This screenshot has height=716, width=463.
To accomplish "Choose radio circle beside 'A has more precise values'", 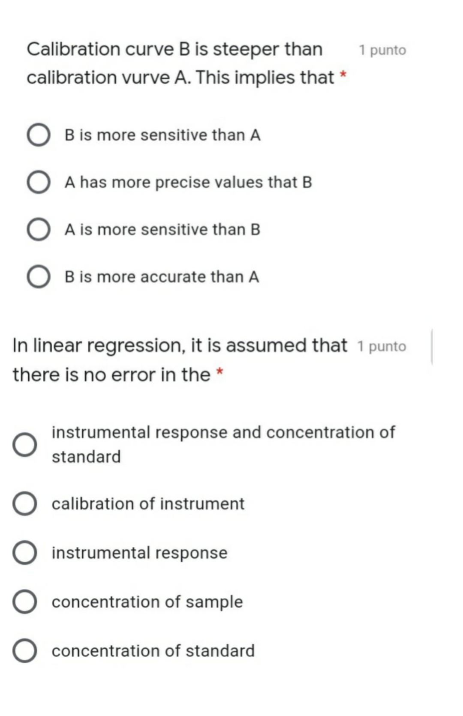I will click(x=39, y=183).
